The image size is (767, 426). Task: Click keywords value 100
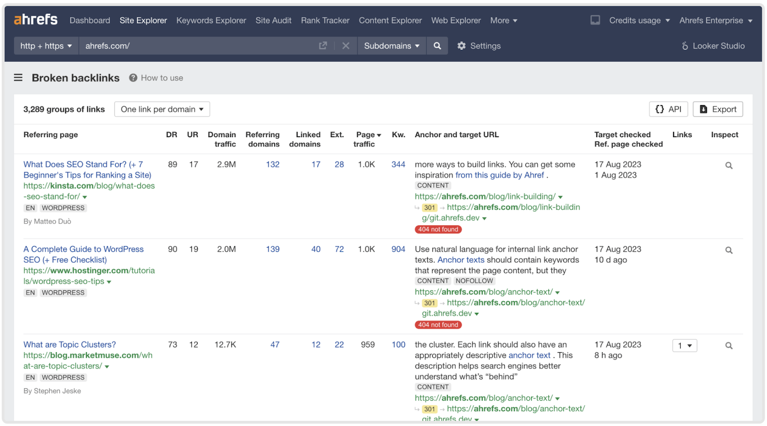click(x=398, y=345)
